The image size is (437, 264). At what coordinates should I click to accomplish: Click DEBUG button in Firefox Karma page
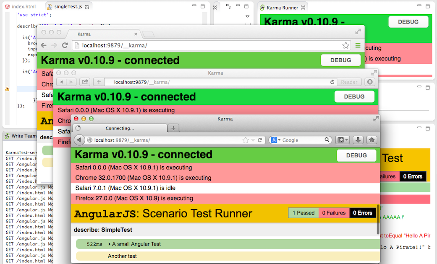tap(356, 155)
